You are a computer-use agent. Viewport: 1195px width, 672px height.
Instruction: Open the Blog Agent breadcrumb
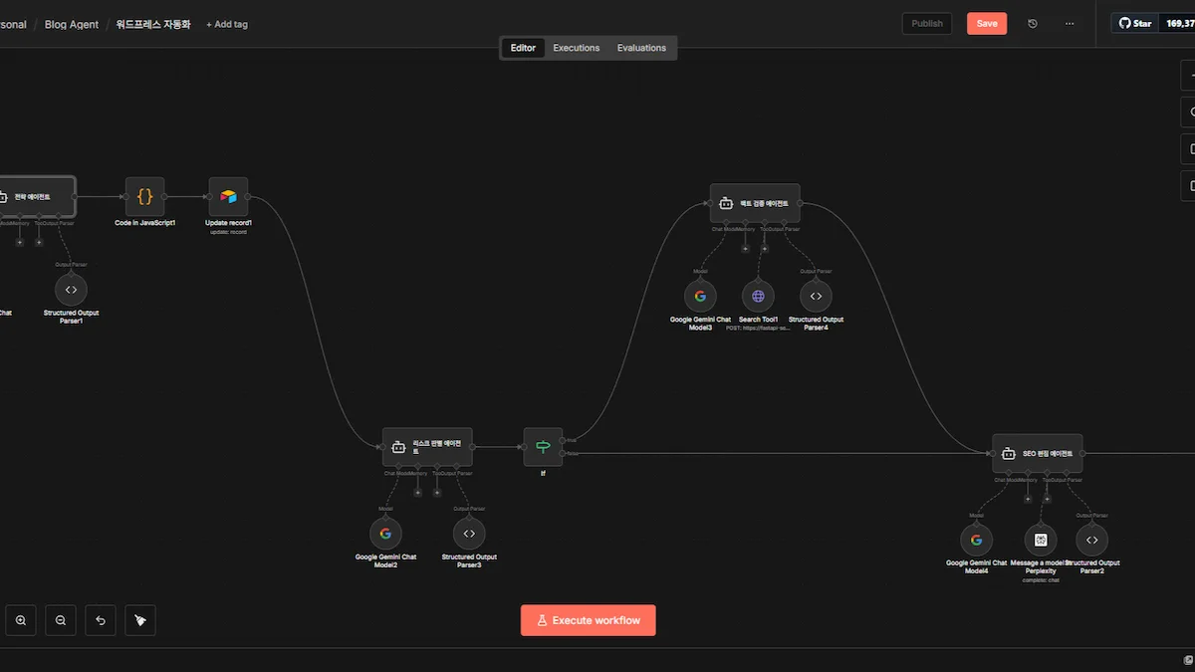tap(72, 24)
